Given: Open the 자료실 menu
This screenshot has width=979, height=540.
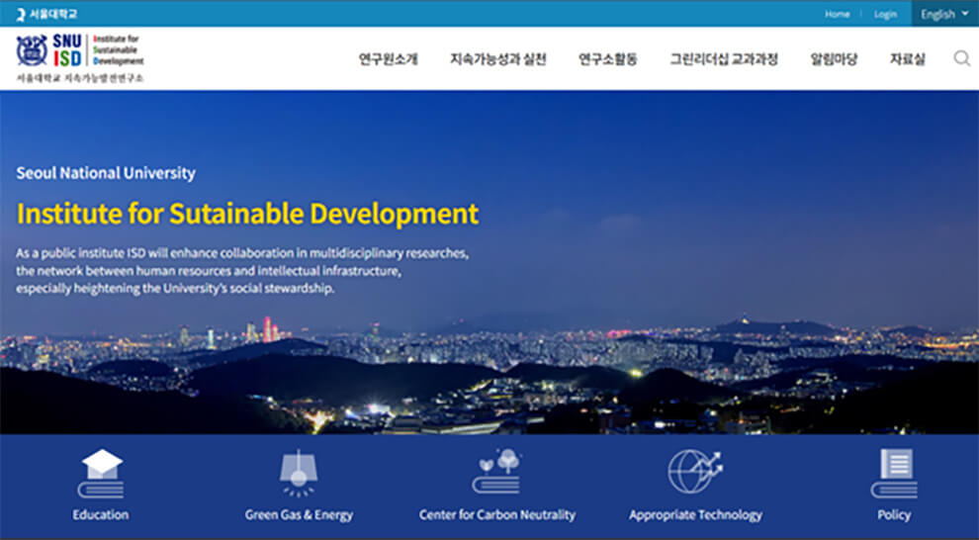Looking at the screenshot, I should 907,59.
